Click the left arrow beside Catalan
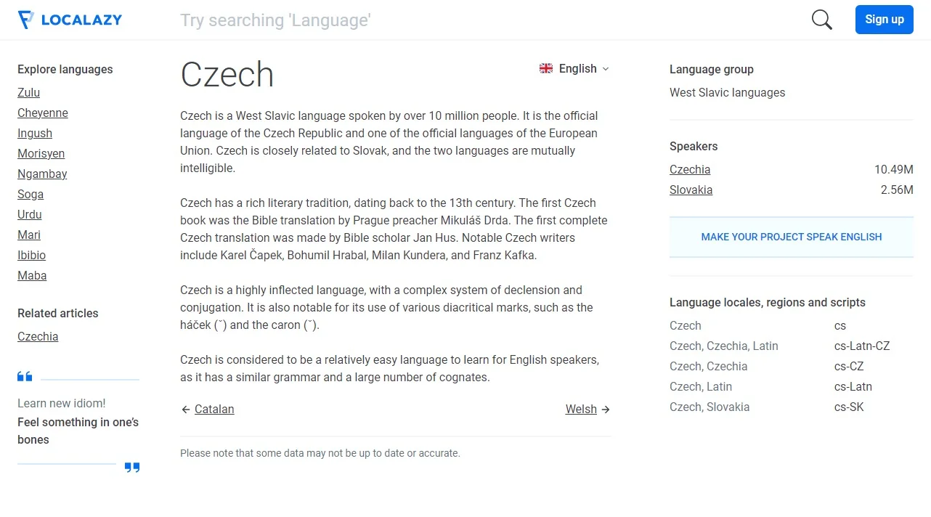This screenshot has width=931, height=517. (x=186, y=410)
